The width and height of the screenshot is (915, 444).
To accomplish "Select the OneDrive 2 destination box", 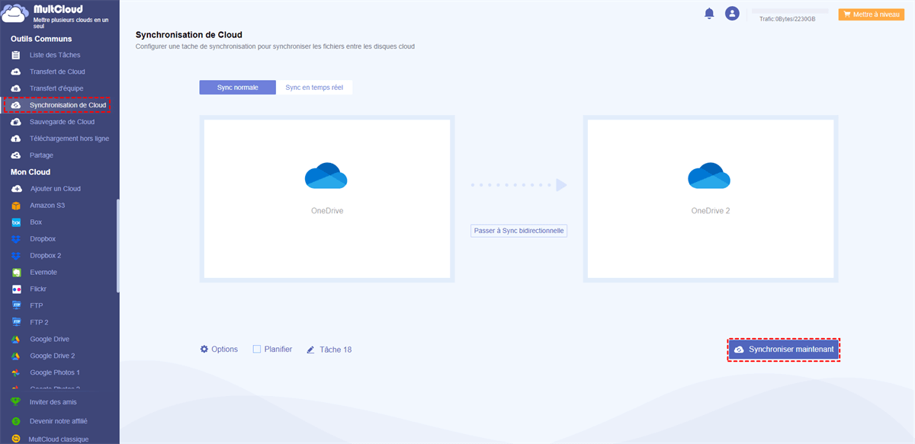I will point(711,199).
